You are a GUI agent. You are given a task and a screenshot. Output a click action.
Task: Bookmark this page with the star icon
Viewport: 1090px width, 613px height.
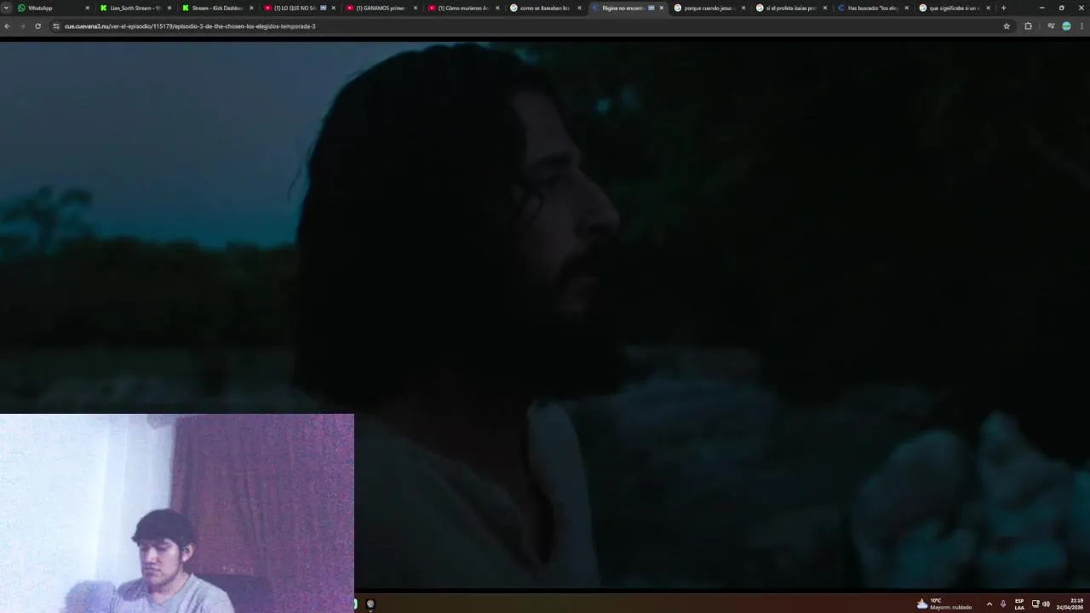(1007, 26)
